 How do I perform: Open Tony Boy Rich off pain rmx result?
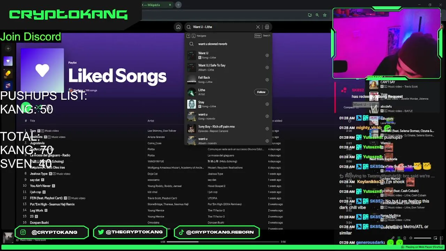tap(228, 129)
